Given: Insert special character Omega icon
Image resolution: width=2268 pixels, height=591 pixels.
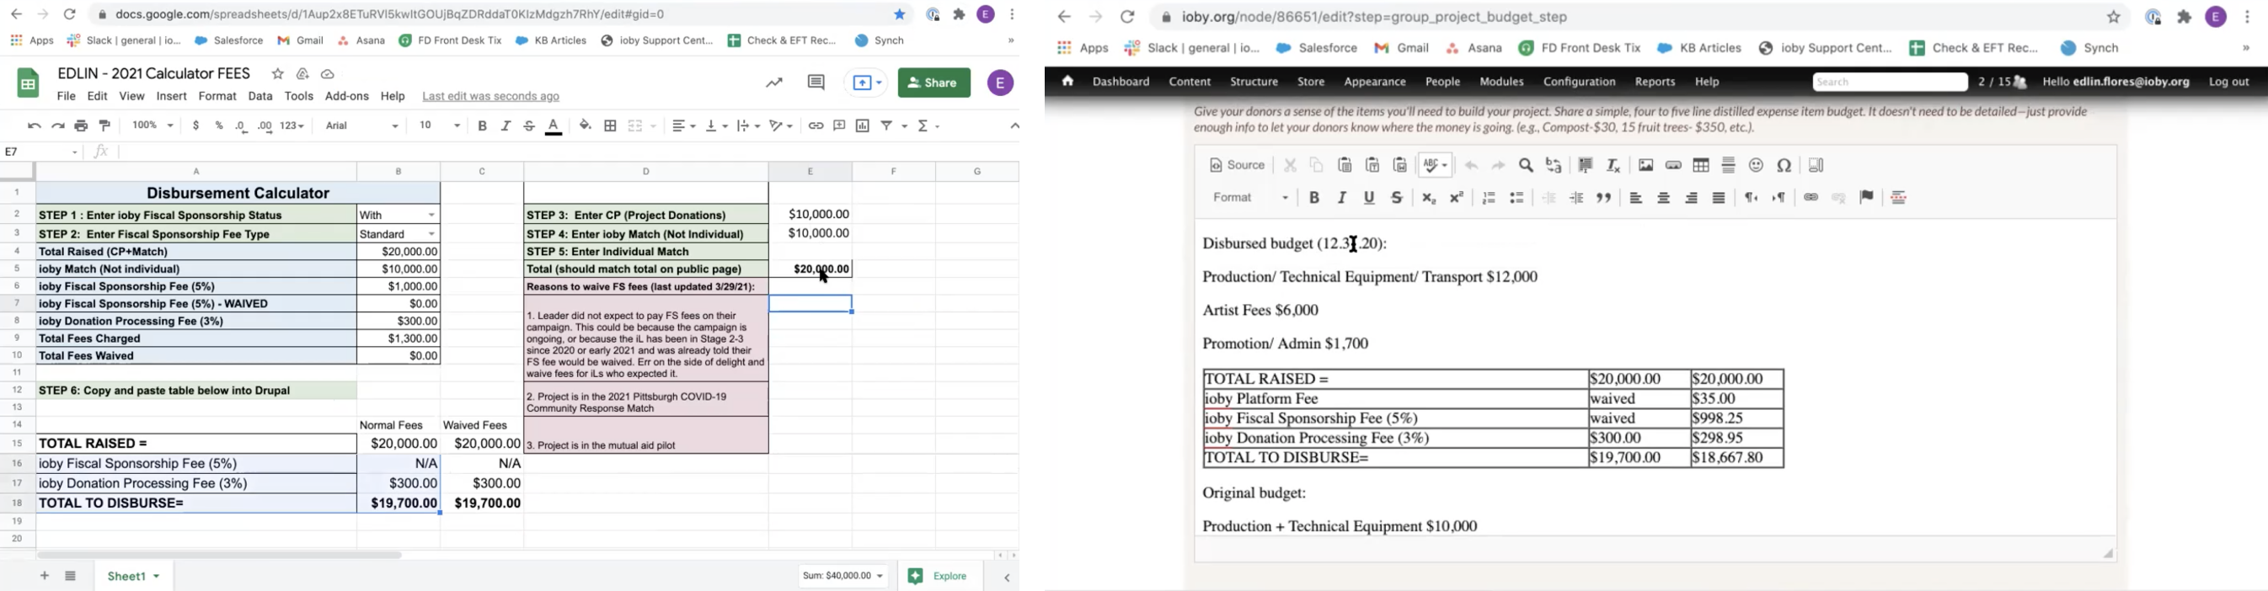Looking at the screenshot, I should [1784, 165].
